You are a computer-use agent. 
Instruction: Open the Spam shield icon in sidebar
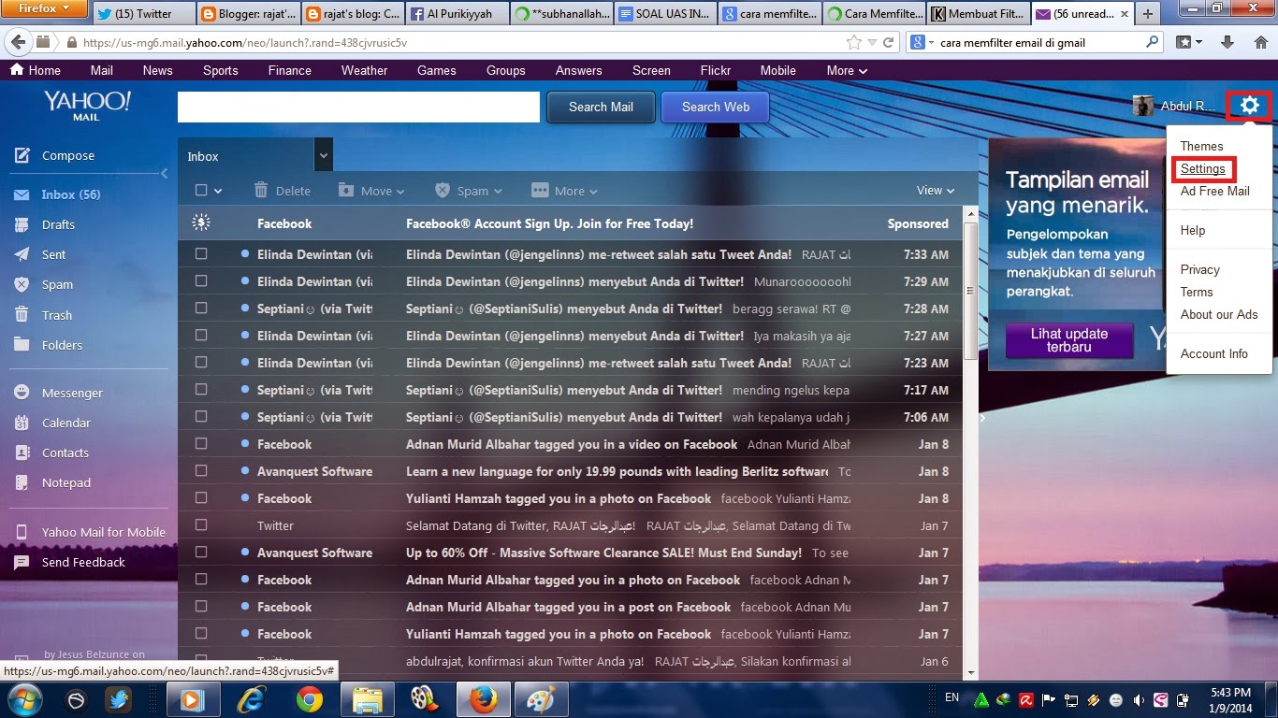click(x=22, y=284)
